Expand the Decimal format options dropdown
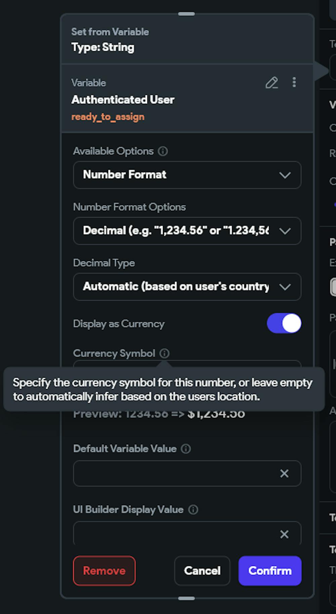The image size is (336, 614). click(187, 231)
